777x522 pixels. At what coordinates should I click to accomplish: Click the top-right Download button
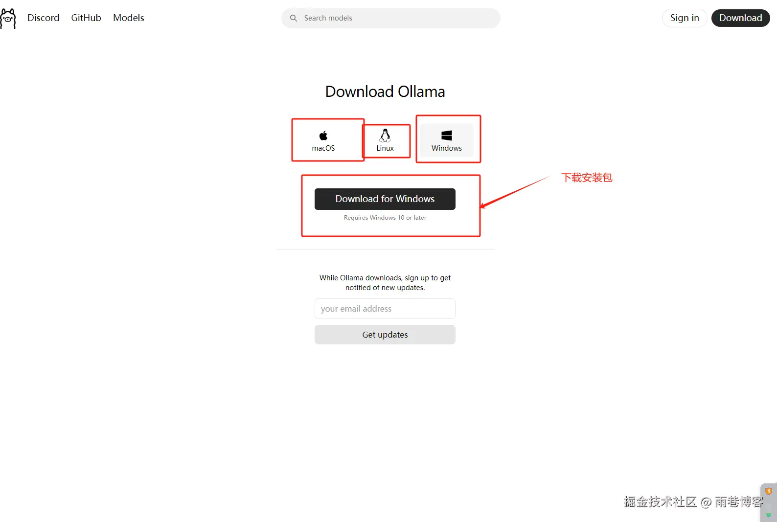(x=740, y=18)
